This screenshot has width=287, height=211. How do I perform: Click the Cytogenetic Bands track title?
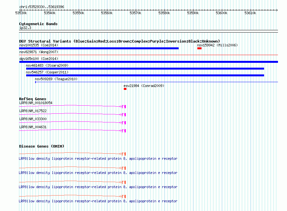coord(38,24)
